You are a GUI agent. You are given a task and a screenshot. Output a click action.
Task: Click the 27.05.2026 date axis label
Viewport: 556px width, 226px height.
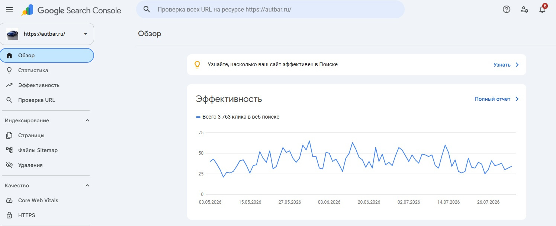(x=290, y=202)
